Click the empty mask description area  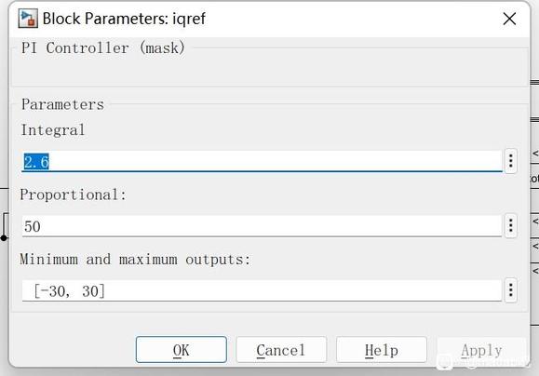270,71
